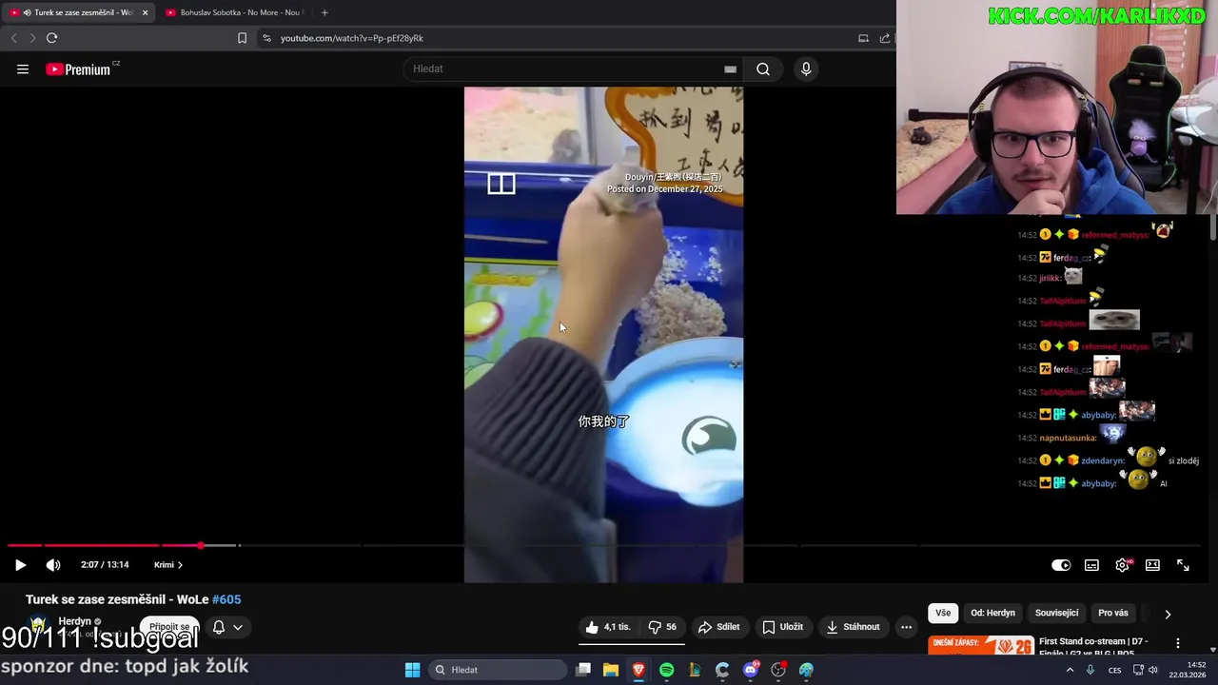Switch CES keyboard language

coord(1114,670)
